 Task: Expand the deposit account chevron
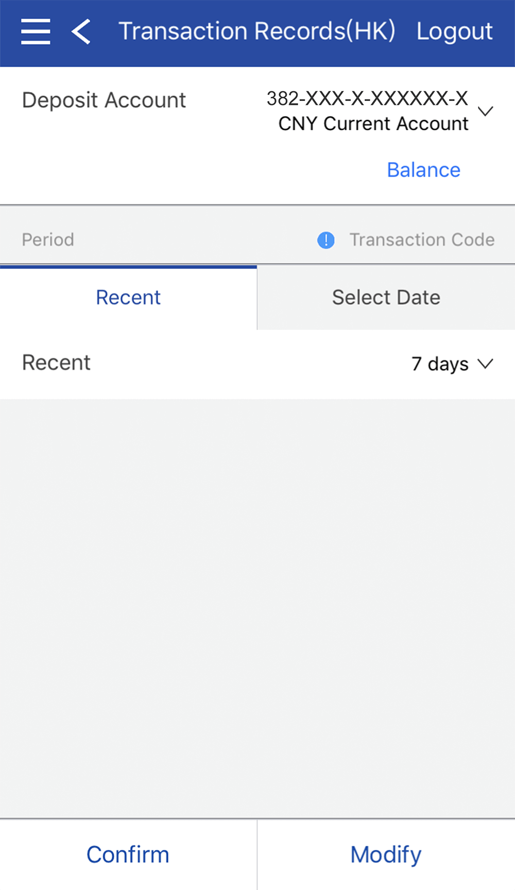pos(485,111)
